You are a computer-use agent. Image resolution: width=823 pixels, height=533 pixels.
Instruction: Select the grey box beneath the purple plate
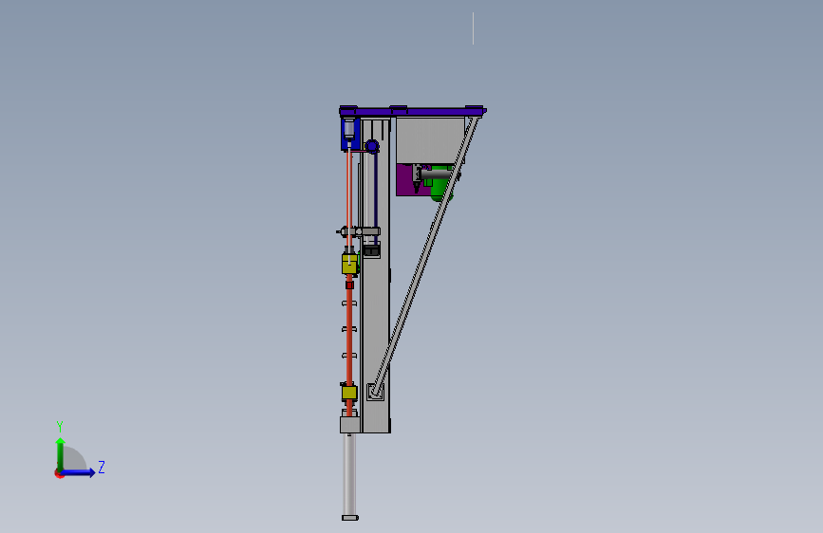[x=430, y=140]
